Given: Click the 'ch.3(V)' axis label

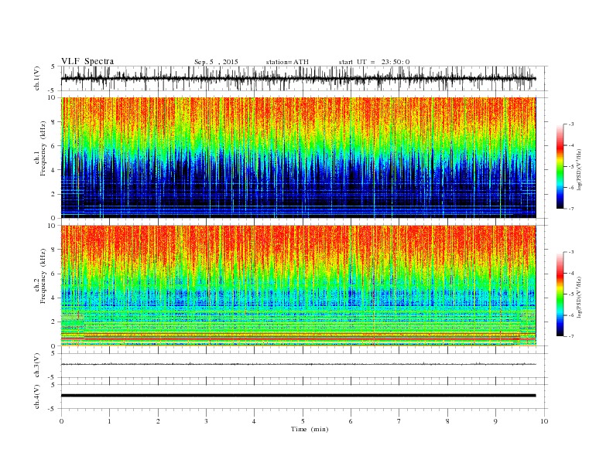Looking at the screenshot, I should tap(37, 366).
